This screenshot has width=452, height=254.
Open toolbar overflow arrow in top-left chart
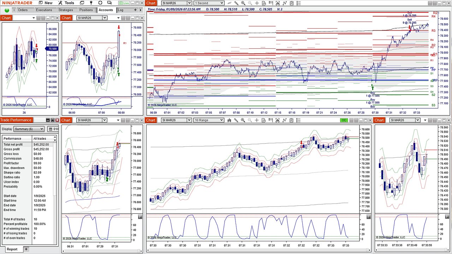(x=34, y=18)
